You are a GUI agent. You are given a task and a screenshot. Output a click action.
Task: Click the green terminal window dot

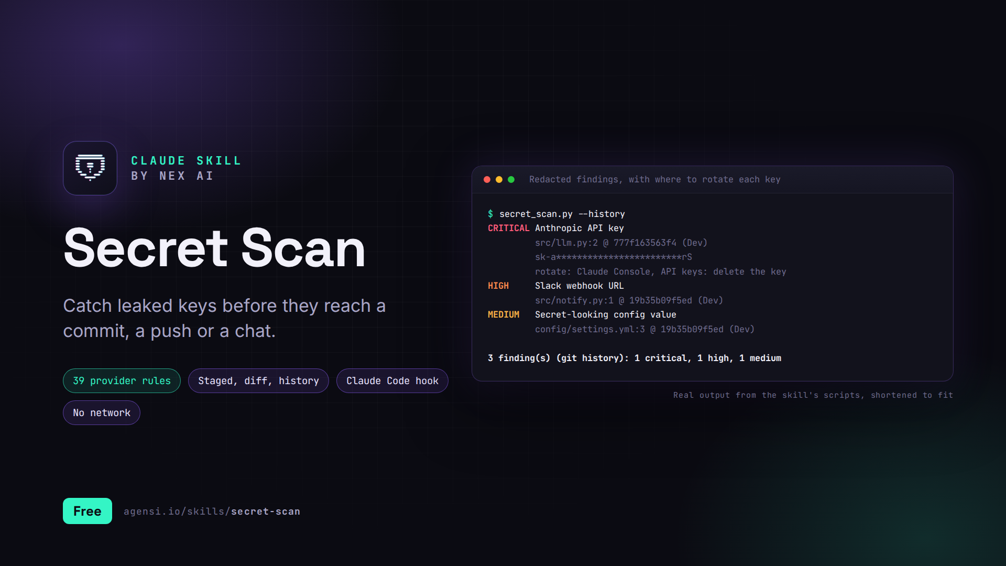pyautogui.click(x=511, y=180)
